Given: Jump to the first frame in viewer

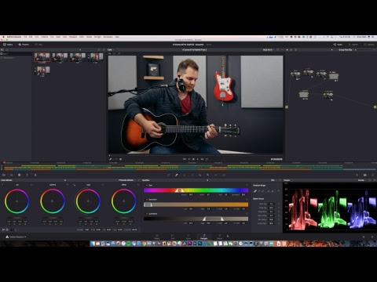Looking at the screenshot, I should (185, 159).
